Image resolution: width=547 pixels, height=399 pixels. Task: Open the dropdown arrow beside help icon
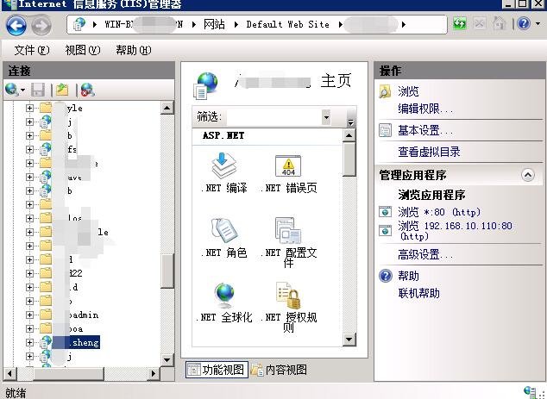(538, 23)
